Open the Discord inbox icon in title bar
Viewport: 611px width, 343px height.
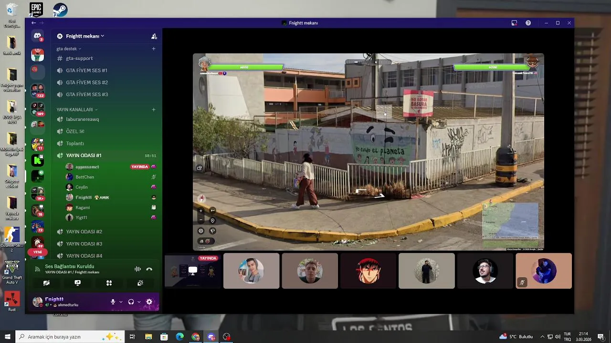(x=514, y=23)
